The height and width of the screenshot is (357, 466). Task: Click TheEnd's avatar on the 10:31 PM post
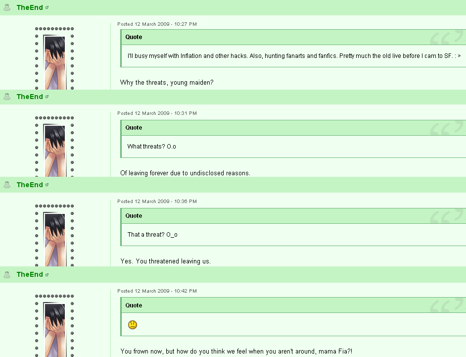54,150
